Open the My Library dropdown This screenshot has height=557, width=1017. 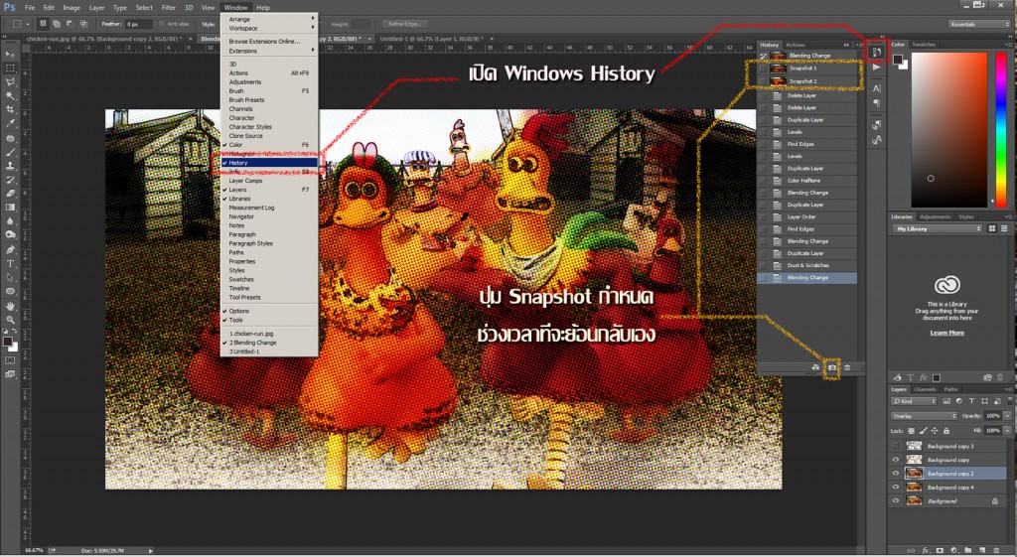pos(938,229)
